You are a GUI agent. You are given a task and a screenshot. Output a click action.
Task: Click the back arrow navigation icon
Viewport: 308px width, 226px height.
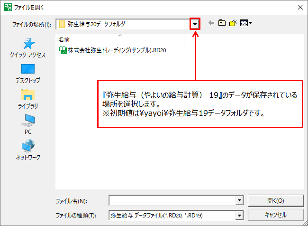(211, 23)
